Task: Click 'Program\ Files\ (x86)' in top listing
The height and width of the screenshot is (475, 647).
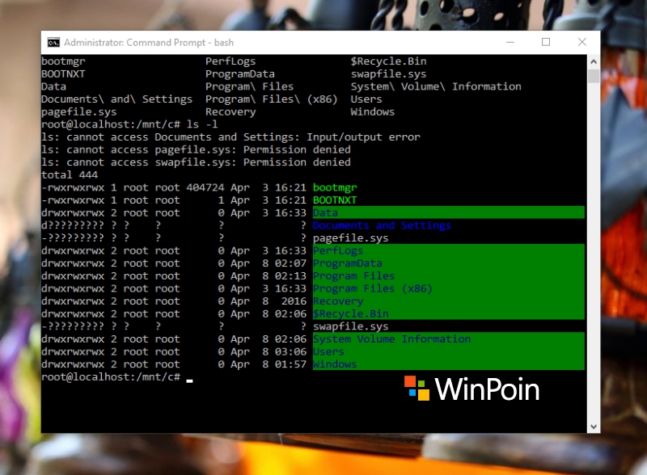Action: click(272, 99)
